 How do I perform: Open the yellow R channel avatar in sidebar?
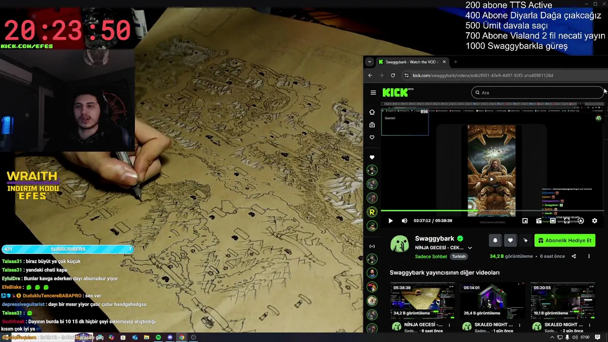coord(372,212)
